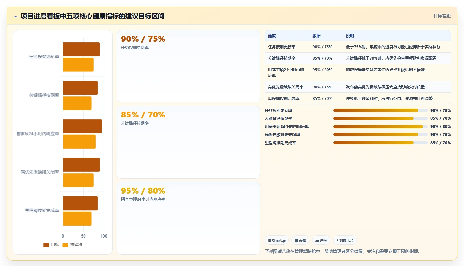The width and height of the screenshot is (464, 266).
Task: Click the 高优先级缺陷关闭率 progress bar
Action: click(380, 134)
